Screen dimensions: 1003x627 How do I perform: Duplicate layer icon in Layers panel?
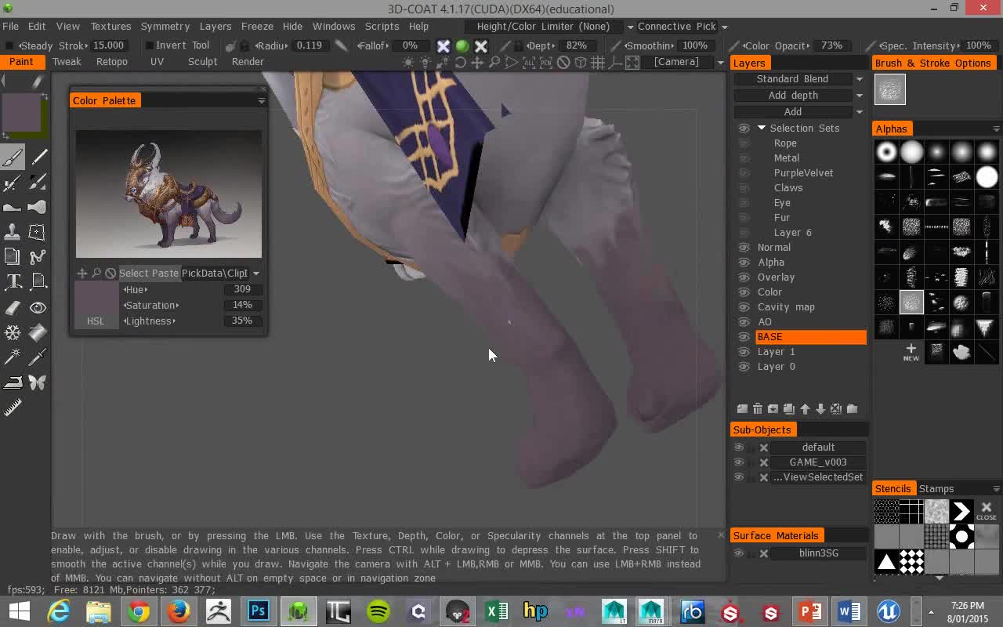tap(789, 408)
